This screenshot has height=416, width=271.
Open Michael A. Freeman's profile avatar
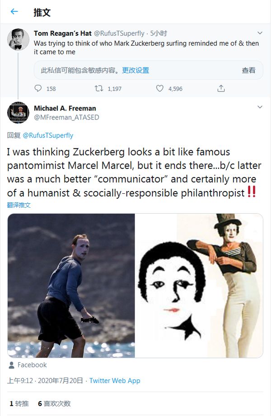(x=18, y=112)
